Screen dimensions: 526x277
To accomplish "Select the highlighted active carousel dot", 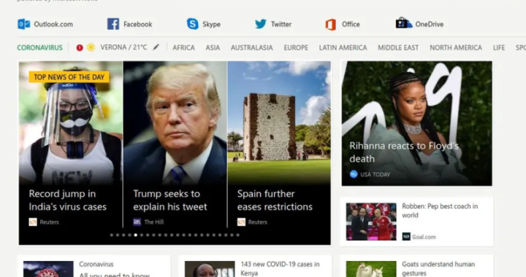I will click(x=136, y=235).
